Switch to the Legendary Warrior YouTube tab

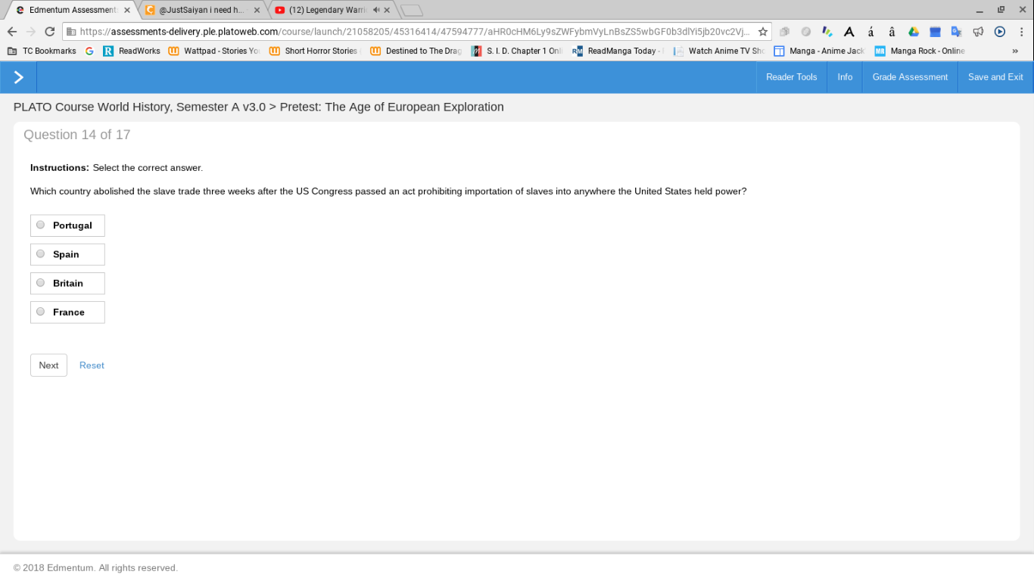pyautogui.click(x=332, y=10)
